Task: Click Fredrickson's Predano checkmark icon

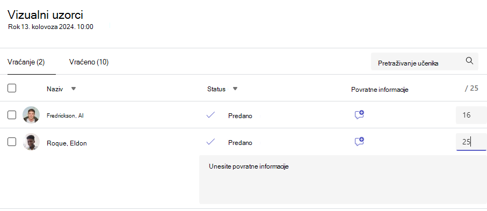Action: (x=210, y=115)
